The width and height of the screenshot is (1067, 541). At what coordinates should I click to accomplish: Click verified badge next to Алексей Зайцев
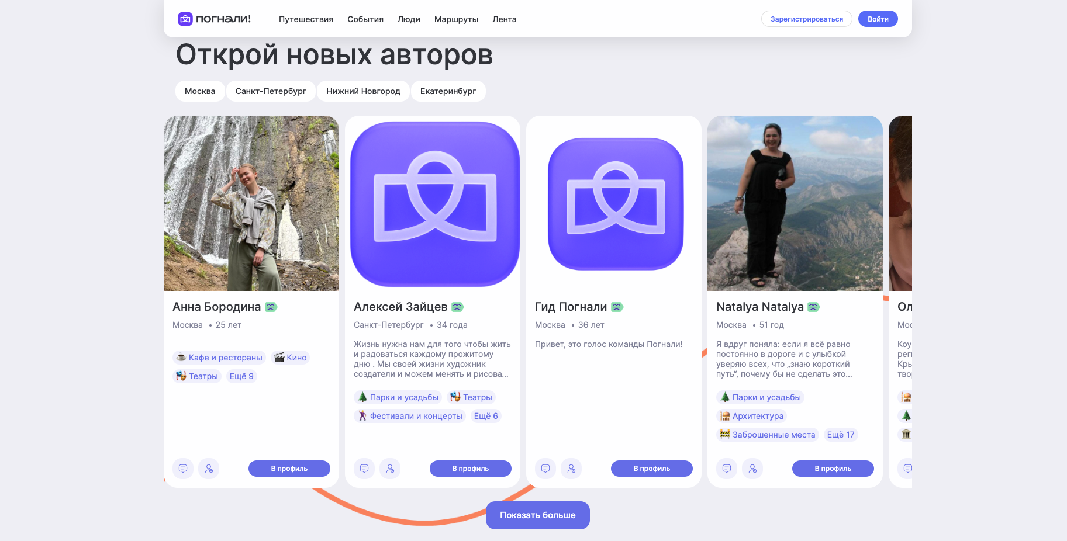[x=457, y=307]
